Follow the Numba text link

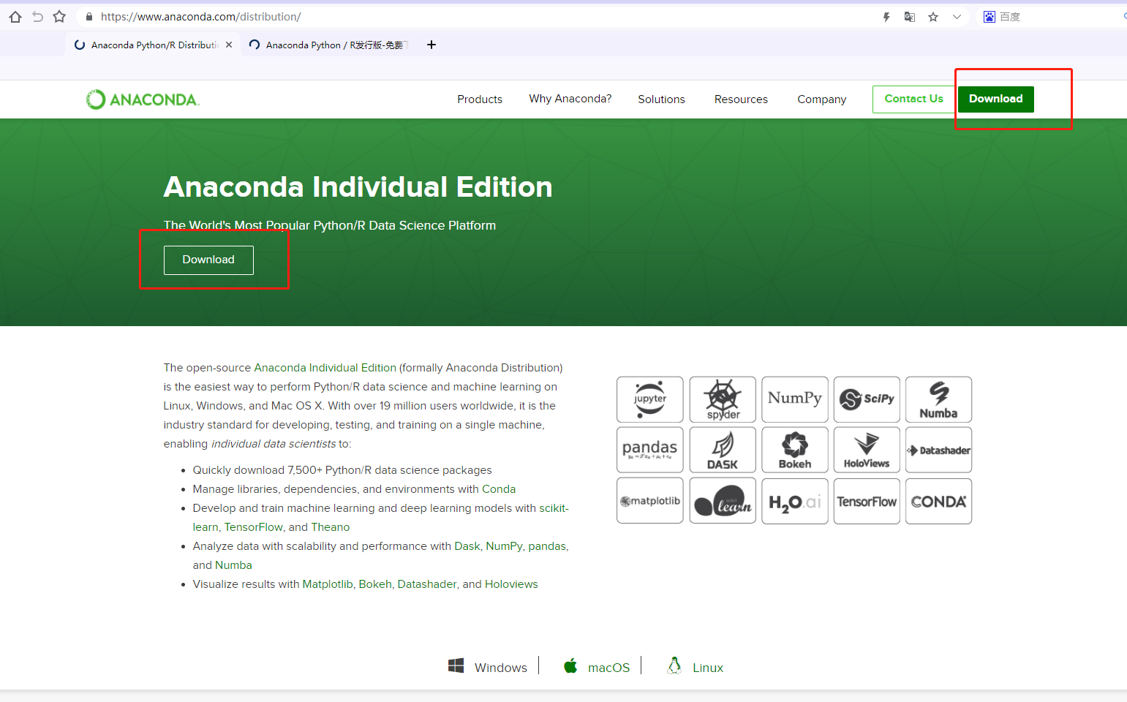tap(234, 565)
